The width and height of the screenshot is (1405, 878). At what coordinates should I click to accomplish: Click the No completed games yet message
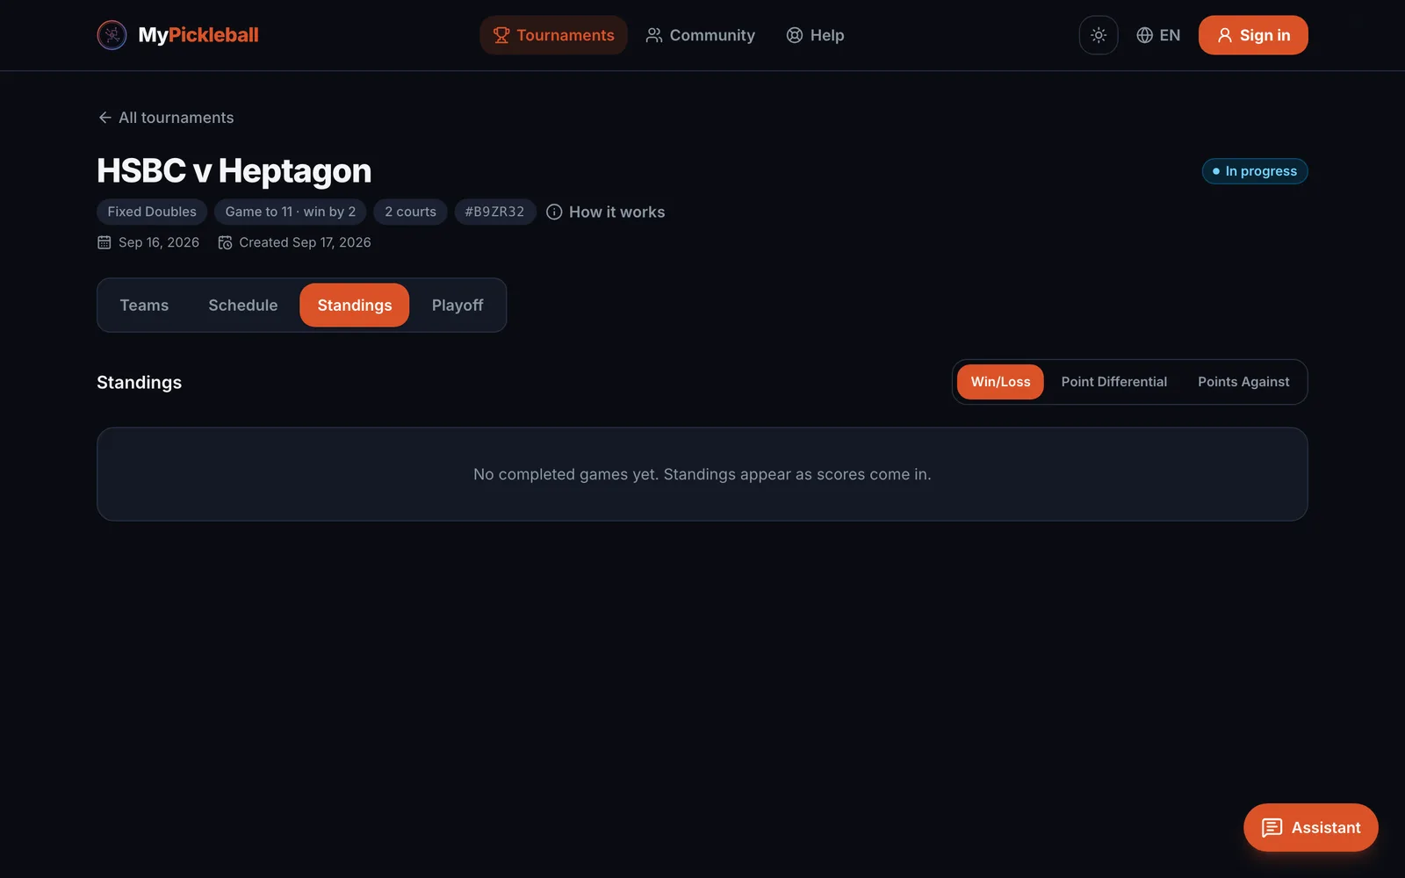click(x=702, y=474)
